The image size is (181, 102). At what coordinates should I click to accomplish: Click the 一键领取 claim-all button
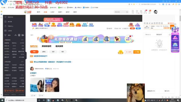(128, 39)
